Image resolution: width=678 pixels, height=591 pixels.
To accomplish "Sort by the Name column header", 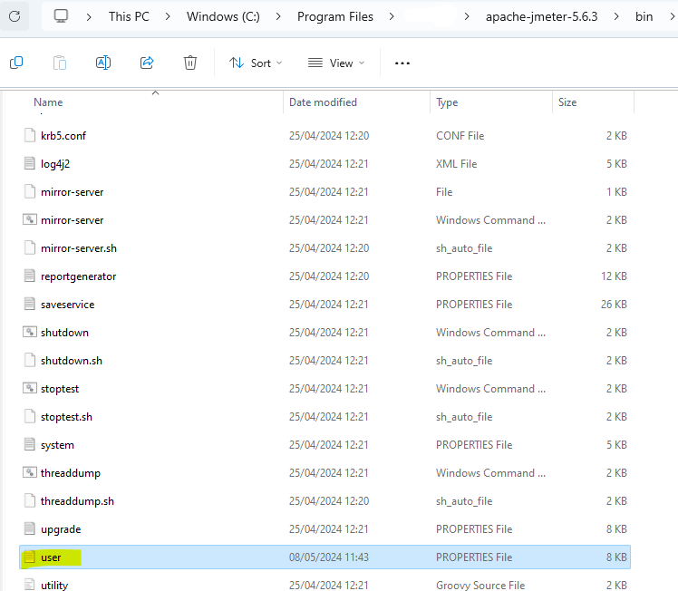I will click(48, 102).
